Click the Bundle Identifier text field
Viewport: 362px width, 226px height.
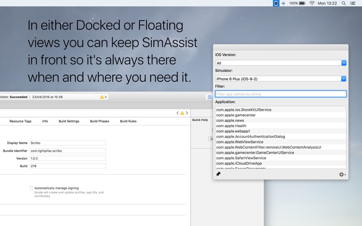[67, 151]
